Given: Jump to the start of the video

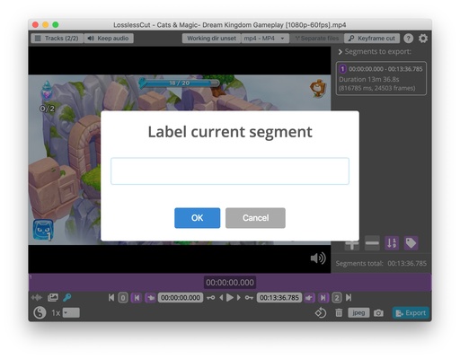Looking at the screenshot, I should point(111,298).
